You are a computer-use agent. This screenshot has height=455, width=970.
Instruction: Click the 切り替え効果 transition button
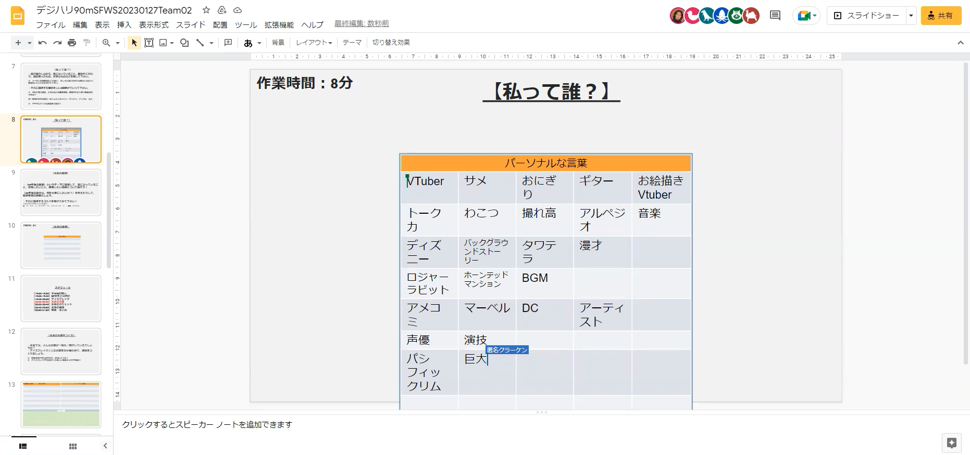pos(391,43)
